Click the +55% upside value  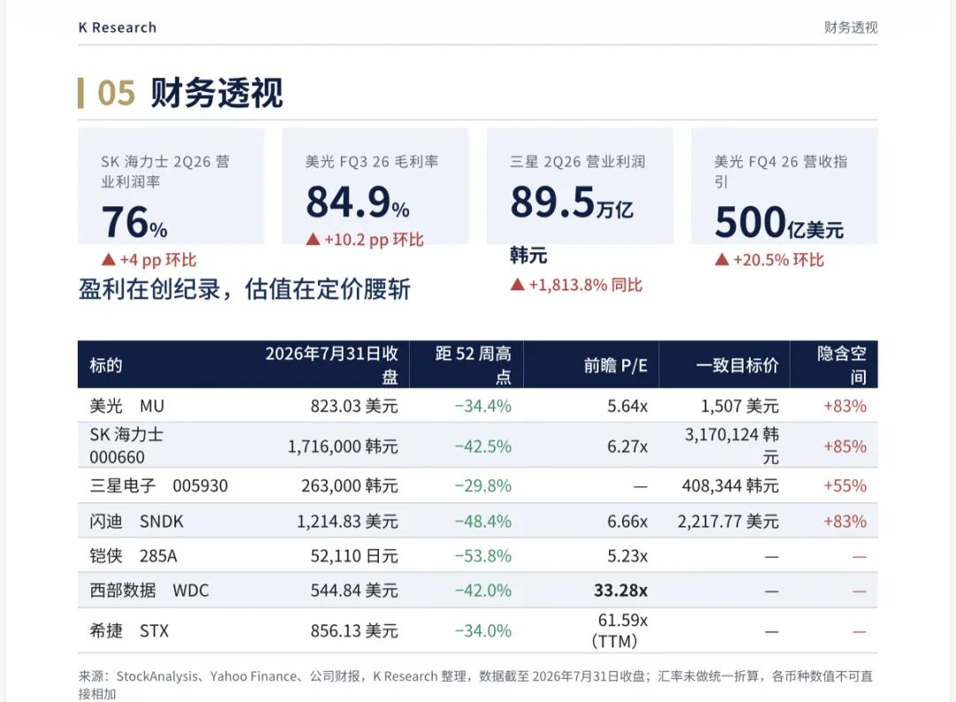coord(845,485)
